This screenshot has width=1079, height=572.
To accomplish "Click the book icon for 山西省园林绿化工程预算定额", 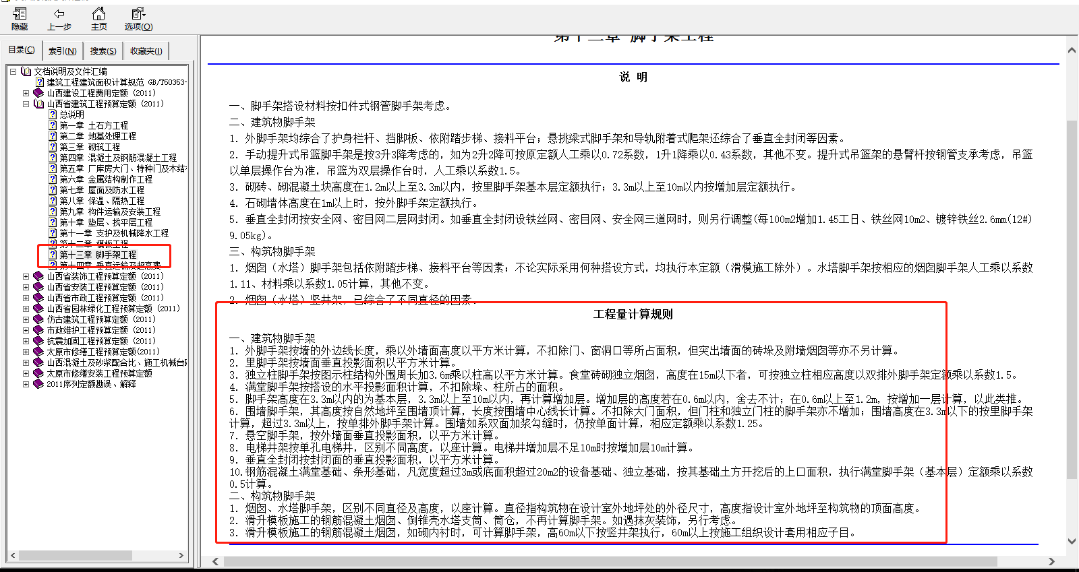I will point(38,309).
